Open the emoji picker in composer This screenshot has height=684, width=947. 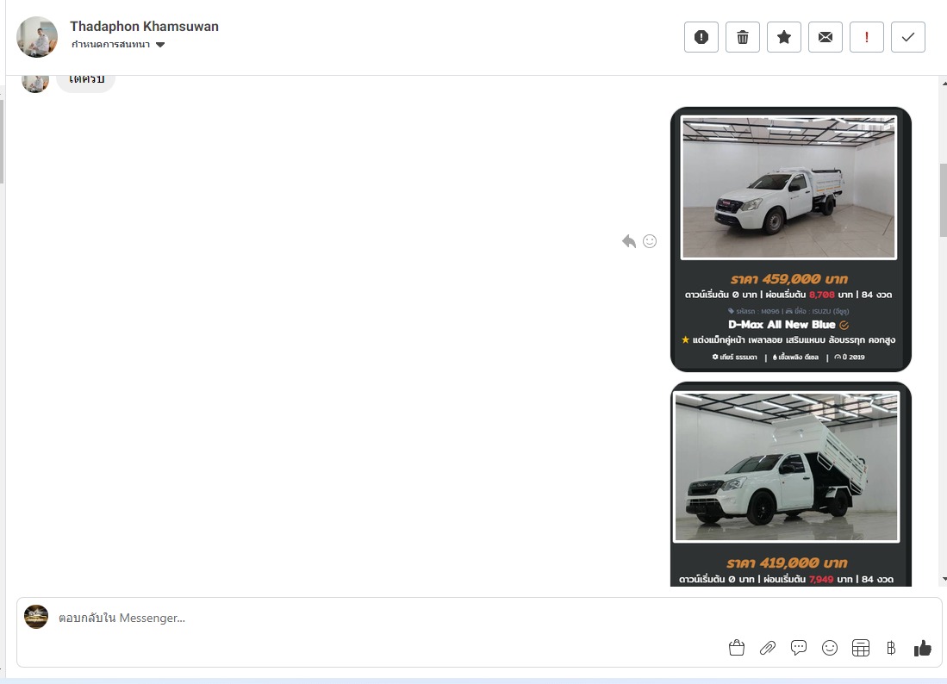830,648
